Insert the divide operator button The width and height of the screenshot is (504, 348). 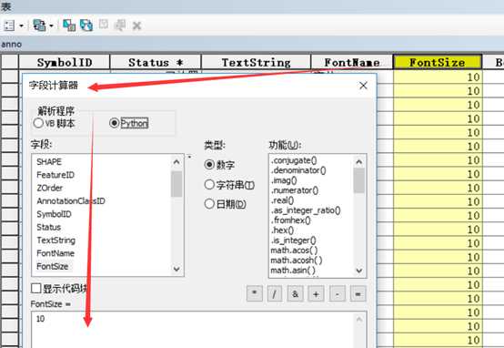pyautogui.click(x=275, y=293)
